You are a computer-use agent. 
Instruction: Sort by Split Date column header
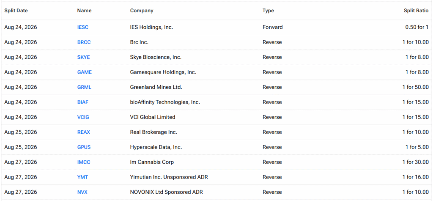click(x=16, y=11)
